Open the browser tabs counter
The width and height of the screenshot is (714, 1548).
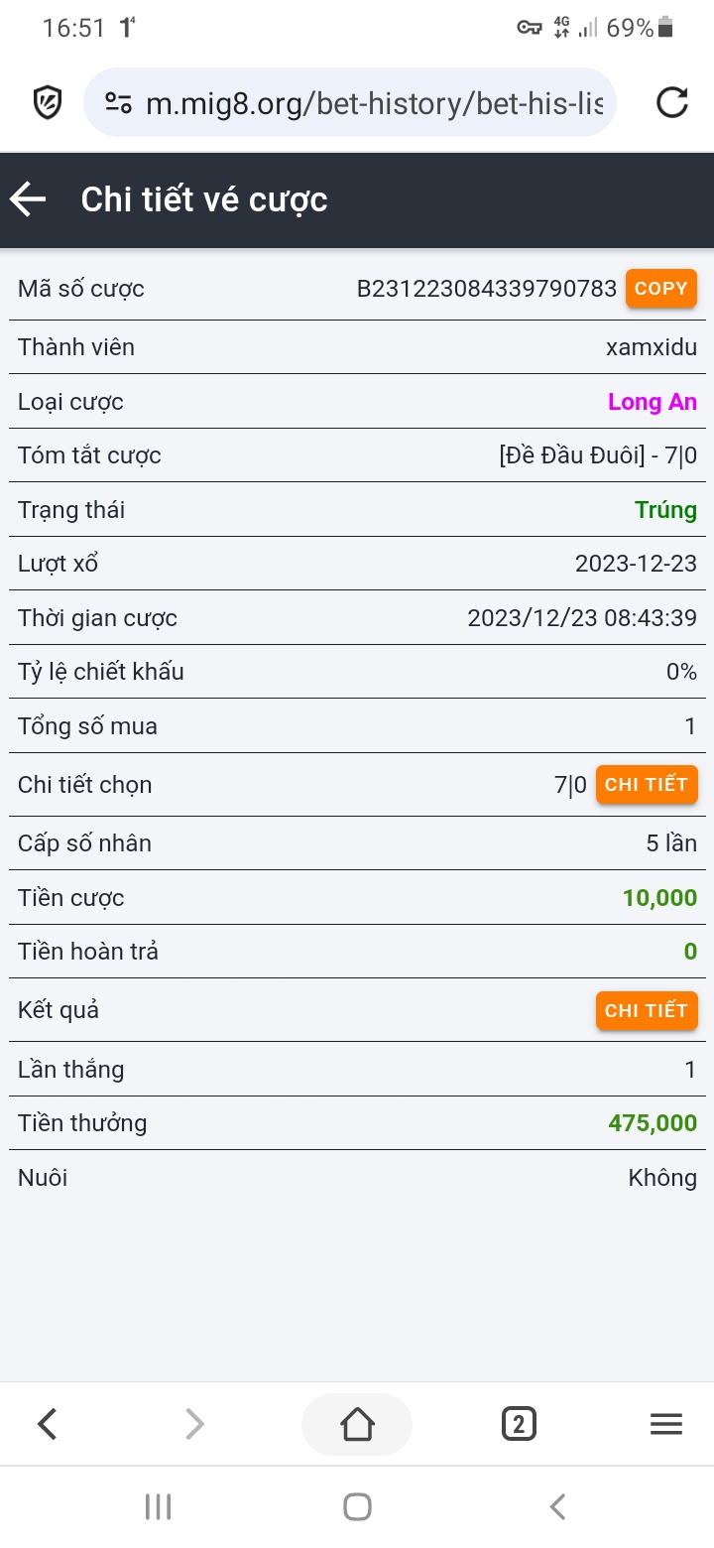(519, 1425)
